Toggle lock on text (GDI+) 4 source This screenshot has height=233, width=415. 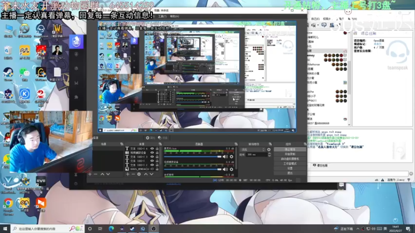coord(157,149)
